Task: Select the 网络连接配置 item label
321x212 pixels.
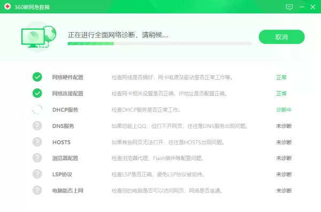Action: click(x=68, y=94)
